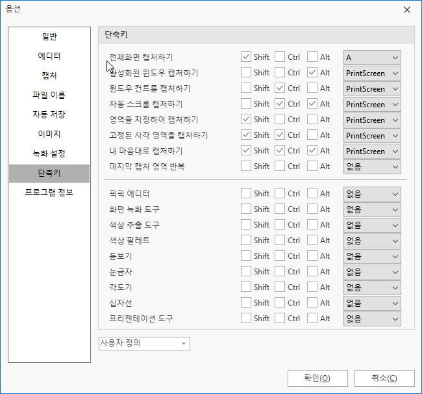Toggle Ctrl for 영역을 지정하여 캡처하기
Image resolution: width=422 pixels, height=394 pixels.
pyautogui.click(x=280, y=120)
